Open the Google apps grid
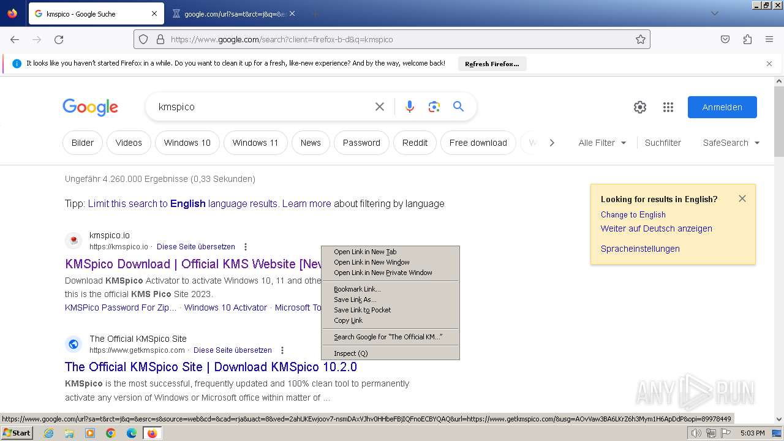The height and width of the screenshot is (441, 784). pos(668,107)
